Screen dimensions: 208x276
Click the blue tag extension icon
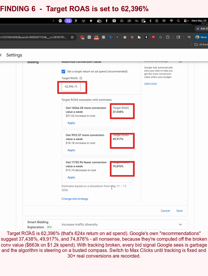click(111, 37)
